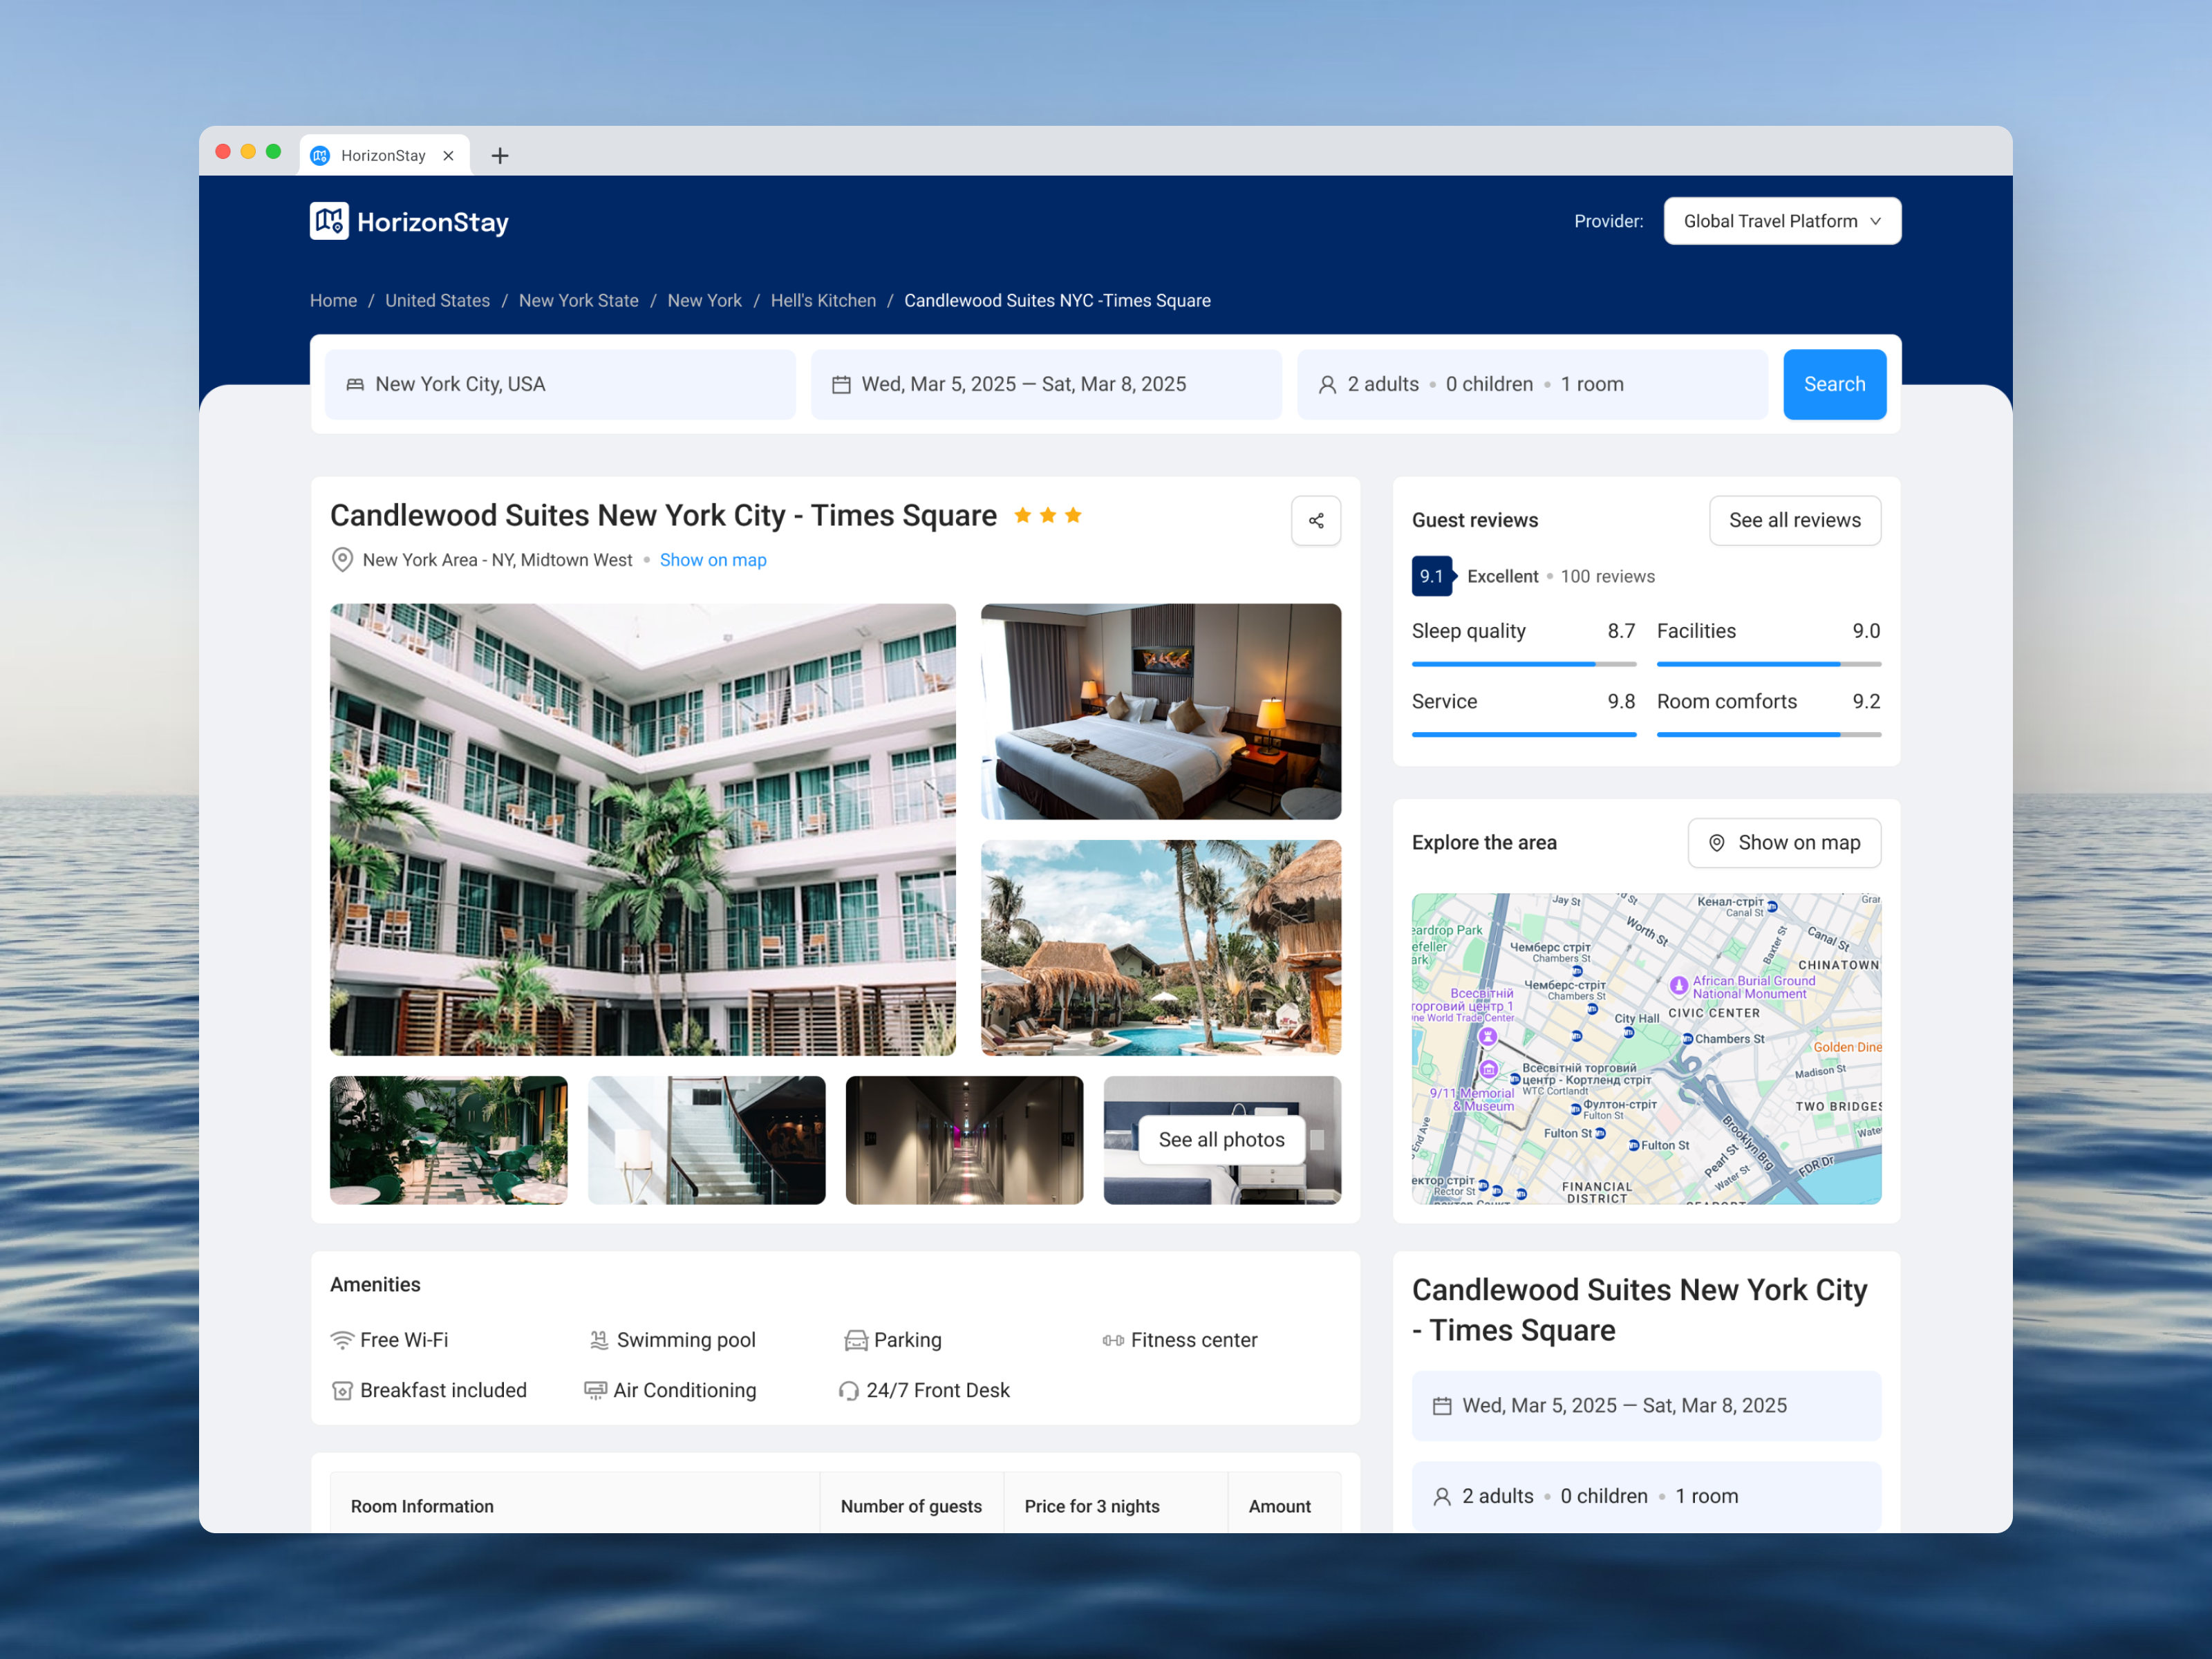Viewport: 2212px width, 1659px height.
Task: Click the New York City, USA destination field
Action: click(561, 384)
